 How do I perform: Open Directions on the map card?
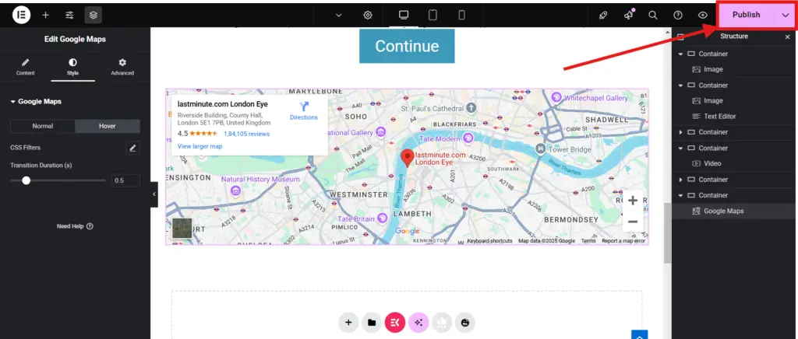coord(304,110)
